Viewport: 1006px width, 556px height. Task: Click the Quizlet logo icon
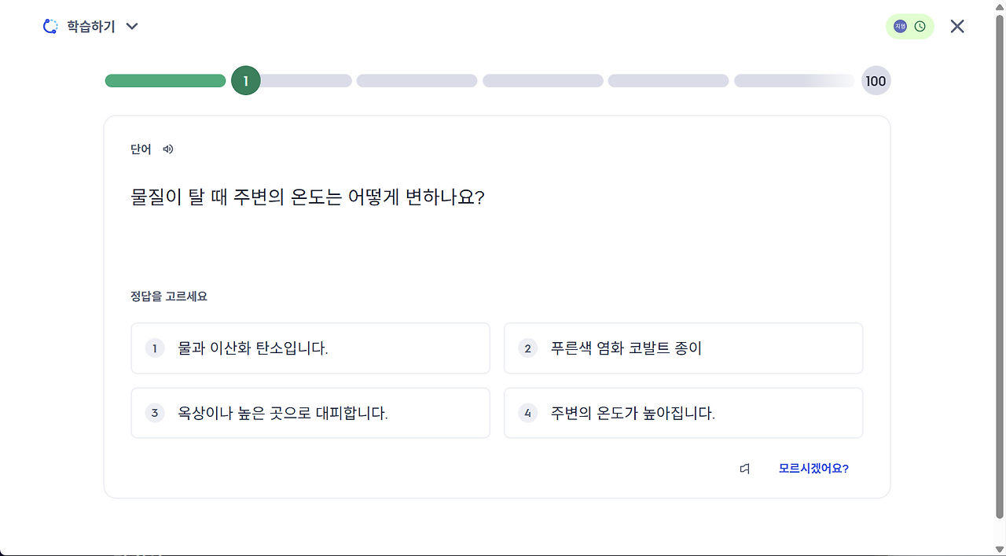pyautogui.click(x=50, y=27)
